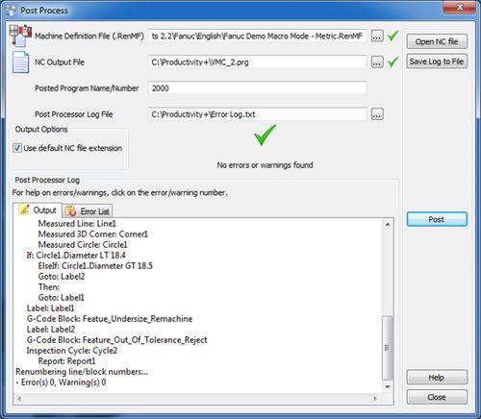This screenshot has height=419, width=481.
Task: Select log line 'Featue_Undersize_Remachine' G-Code Block
Action: (110, 319)
